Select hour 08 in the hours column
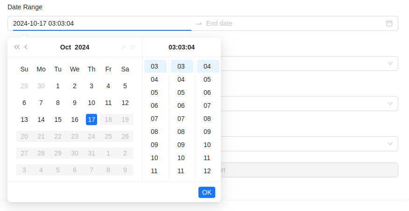This screenshot has width=409, height=211. click(x=155, y=132)
